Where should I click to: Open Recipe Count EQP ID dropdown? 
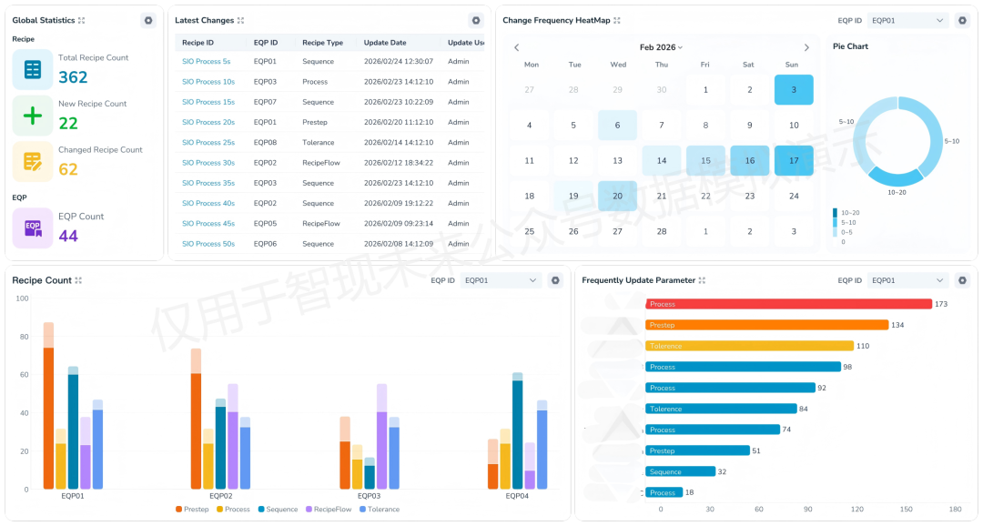(501, 280)
